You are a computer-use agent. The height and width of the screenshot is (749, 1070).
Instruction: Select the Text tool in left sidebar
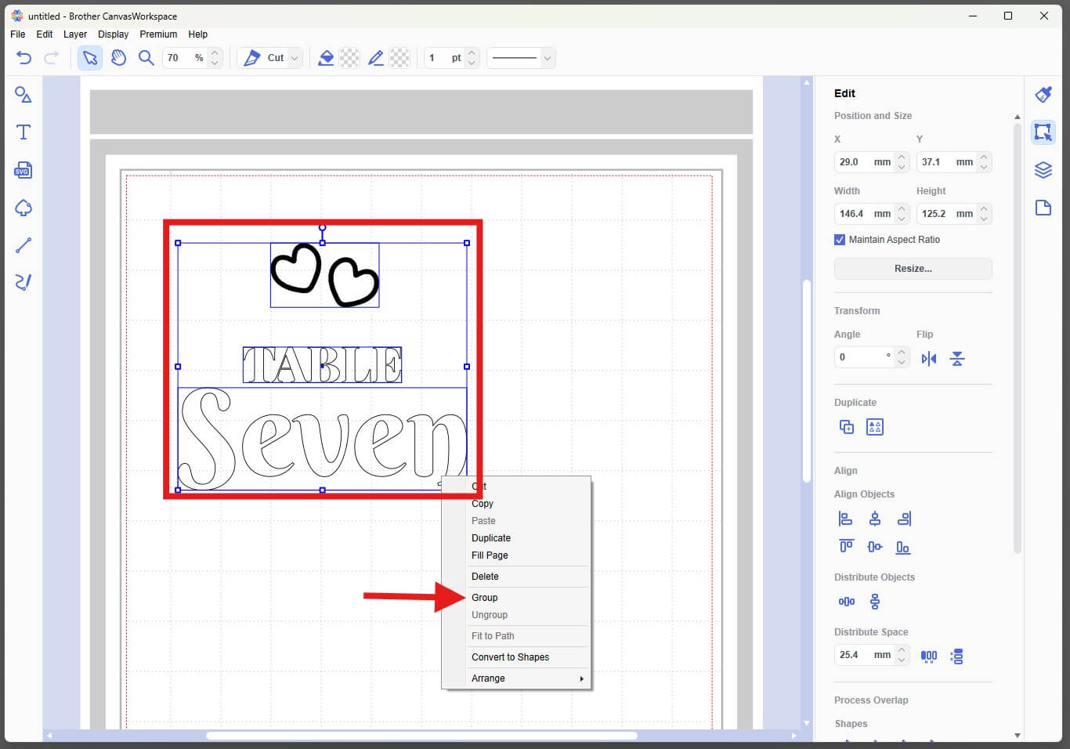(x=23, y=132)
